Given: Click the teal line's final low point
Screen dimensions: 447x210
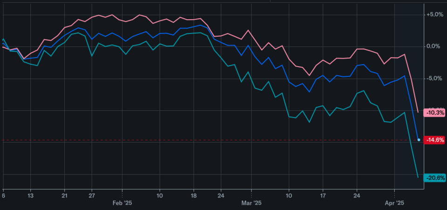Looking at the screenshot, I should click(x=418, y=177).
